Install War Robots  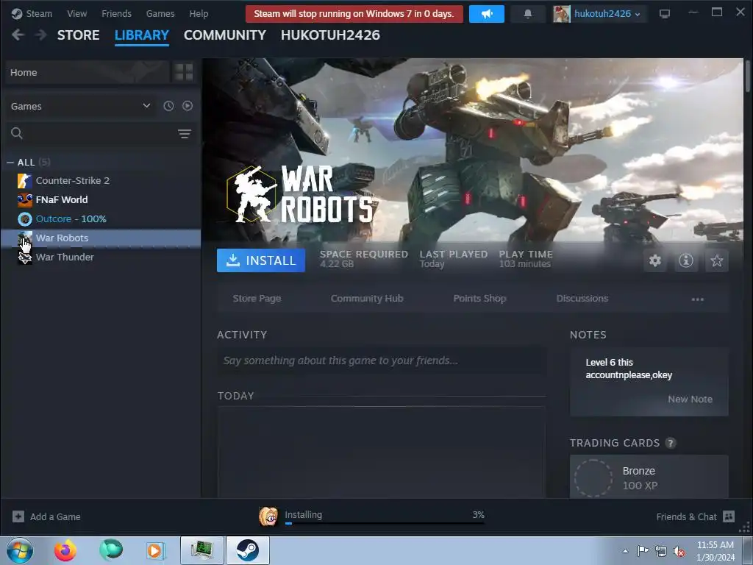tap(261, 260)
